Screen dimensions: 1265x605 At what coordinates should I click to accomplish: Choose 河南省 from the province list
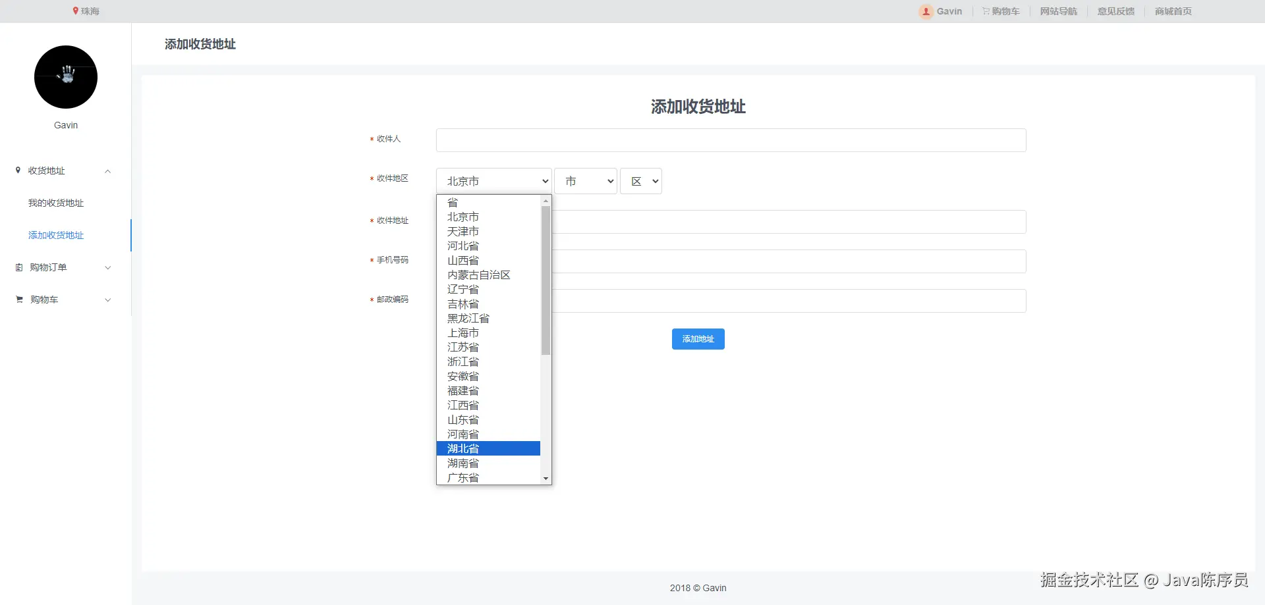(488, 434)
